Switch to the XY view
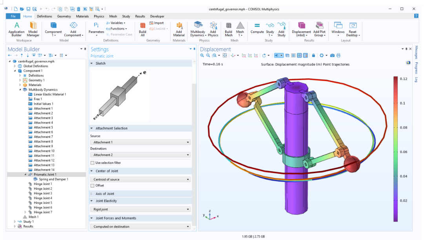This screenshot has width=424, height=240. [x=244, y=55]
